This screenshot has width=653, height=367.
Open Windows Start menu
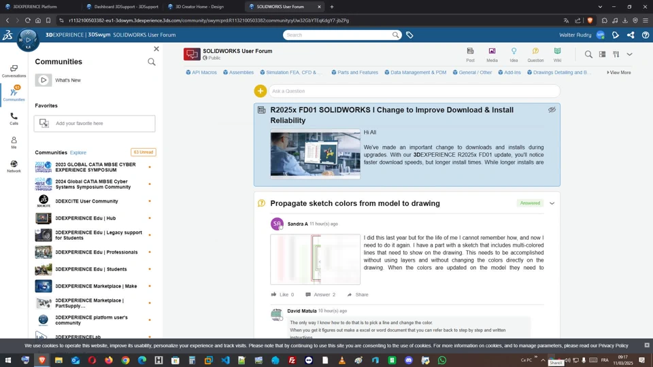[8, 360]
